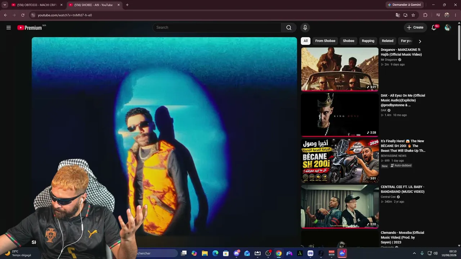Viewport: 461px width, 259px height.
Task: Go to YouTube Premium home logo
Action: (x=30, y=28)
